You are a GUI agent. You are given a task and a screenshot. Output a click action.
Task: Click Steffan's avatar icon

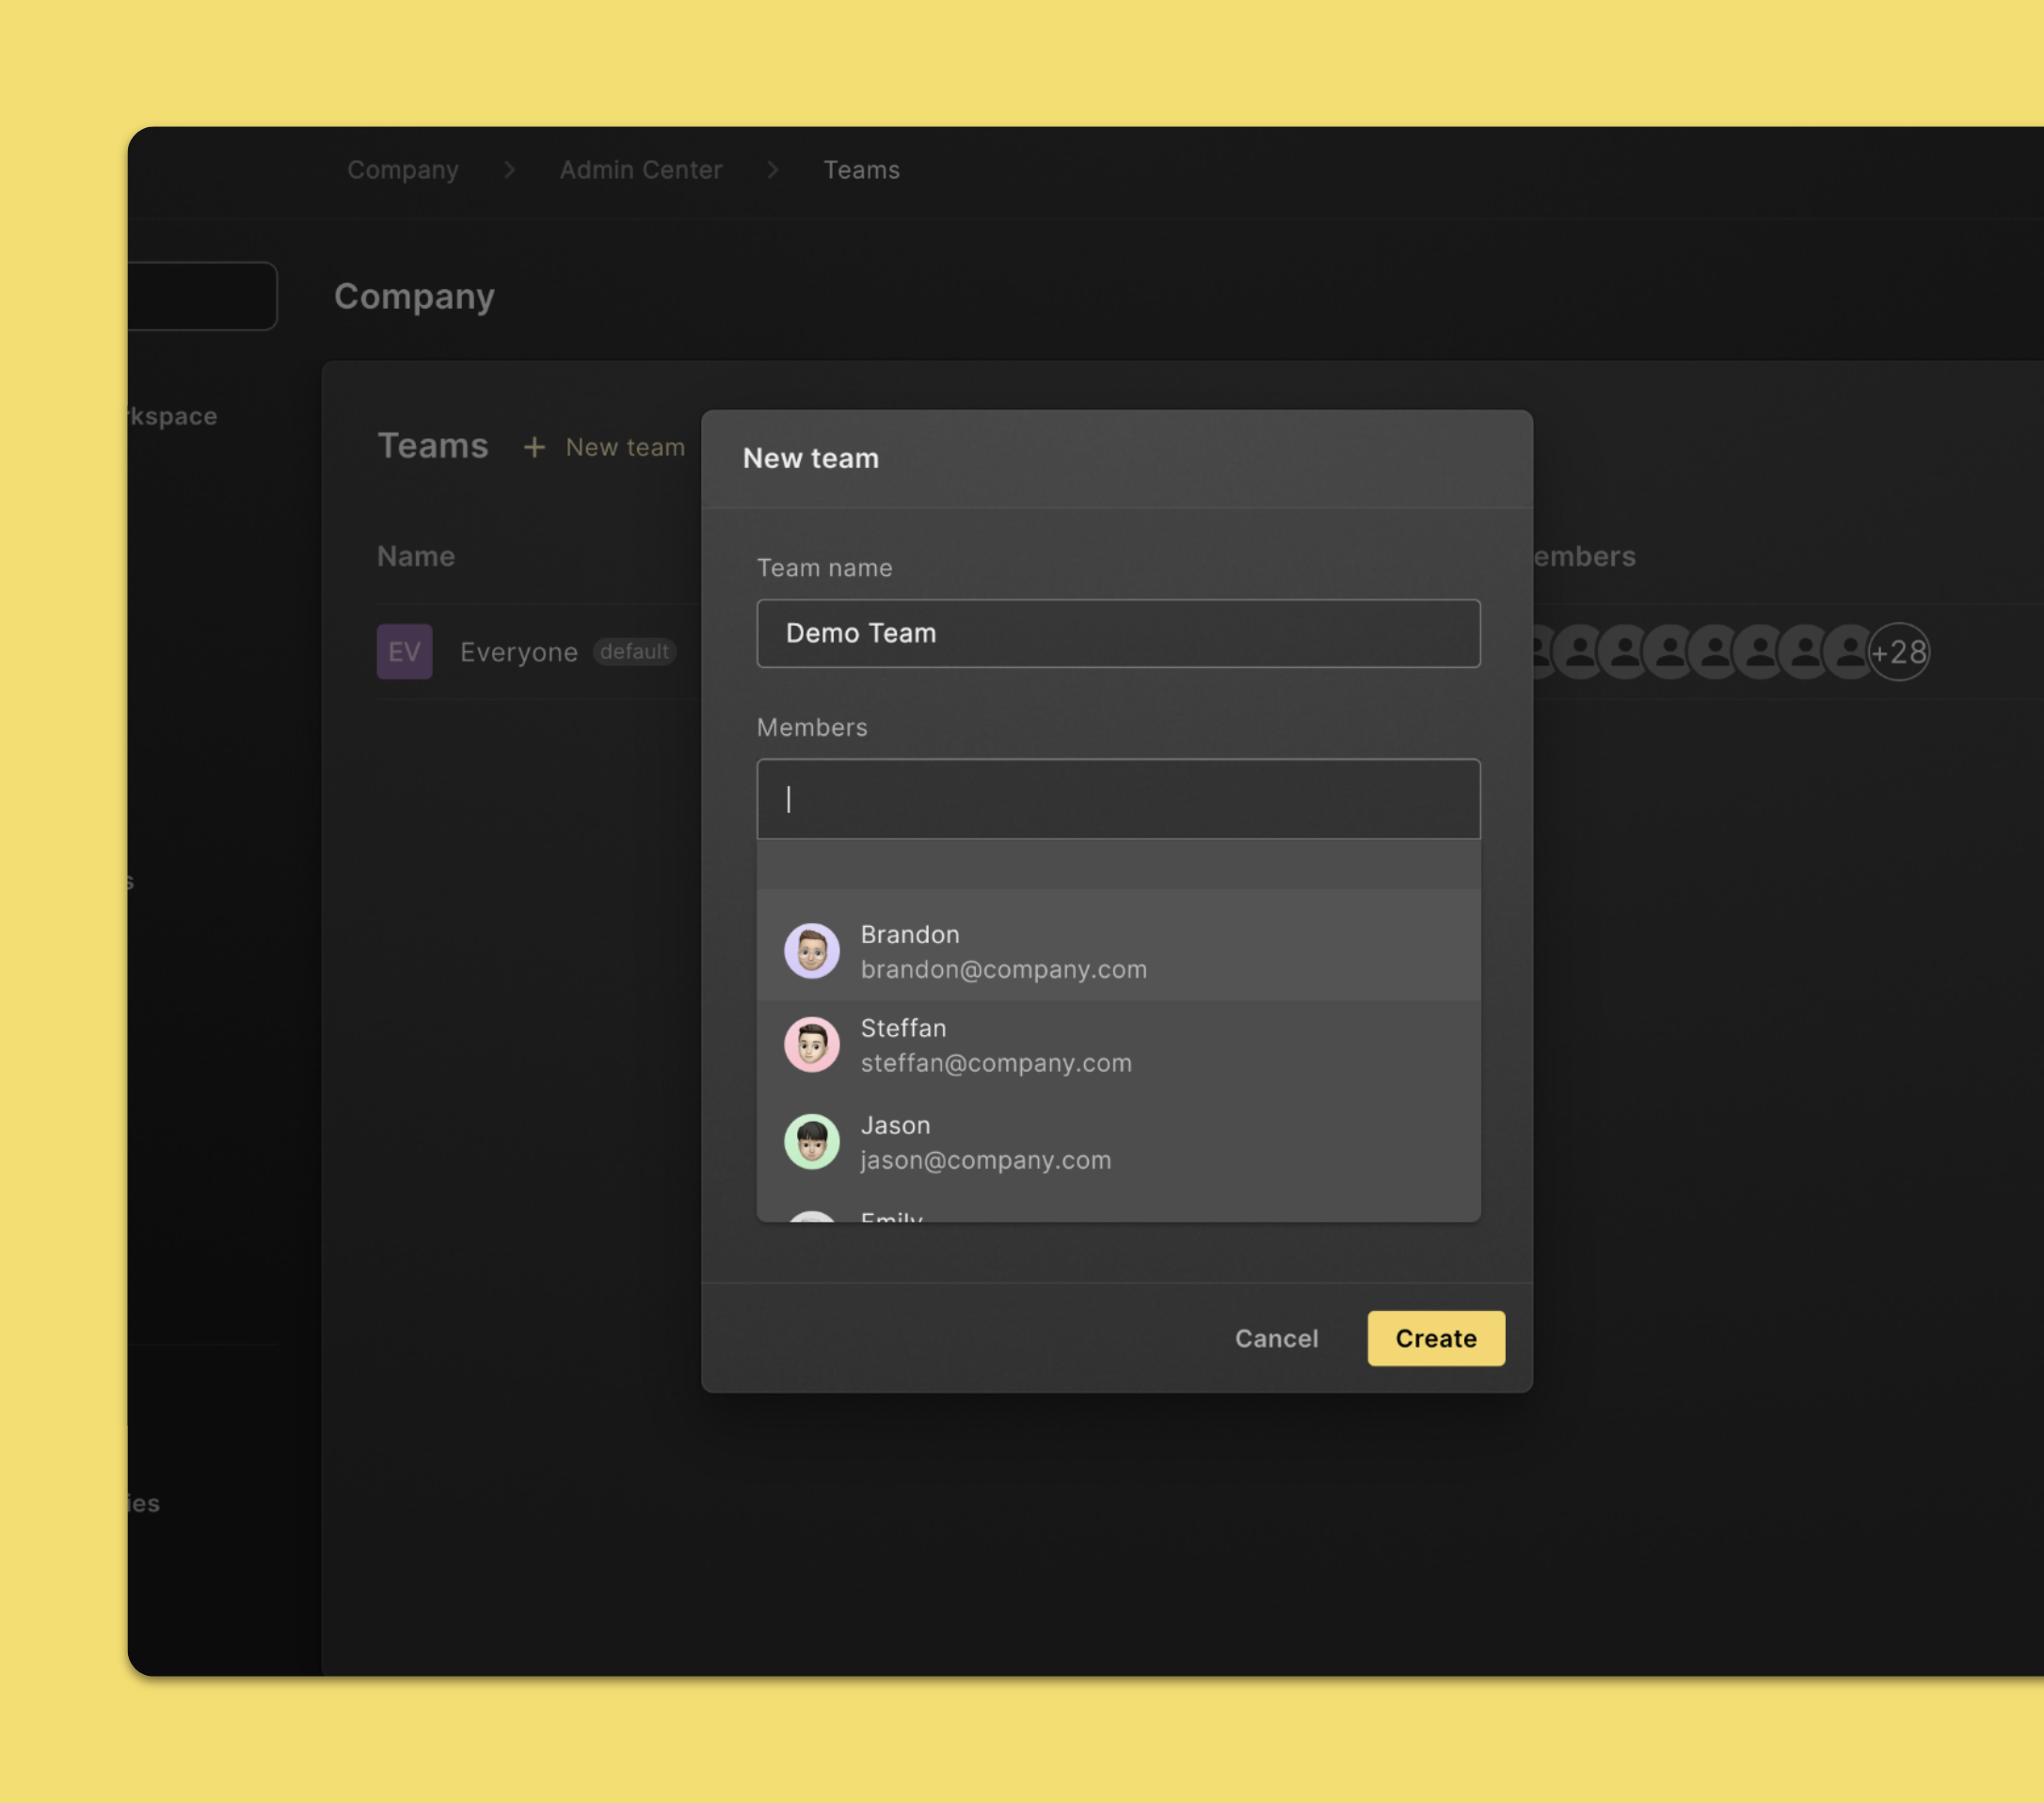point(811,1044)
